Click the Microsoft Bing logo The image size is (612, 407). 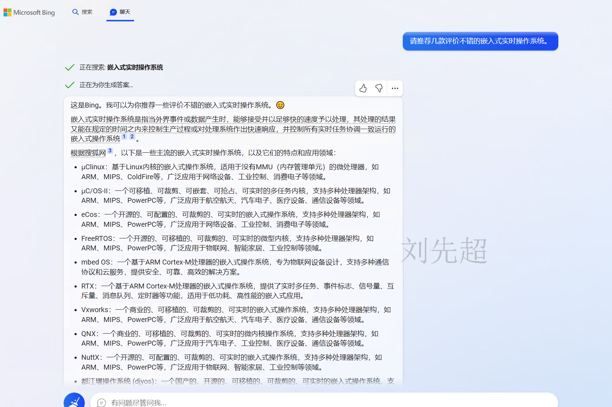(x=29, y=12)
